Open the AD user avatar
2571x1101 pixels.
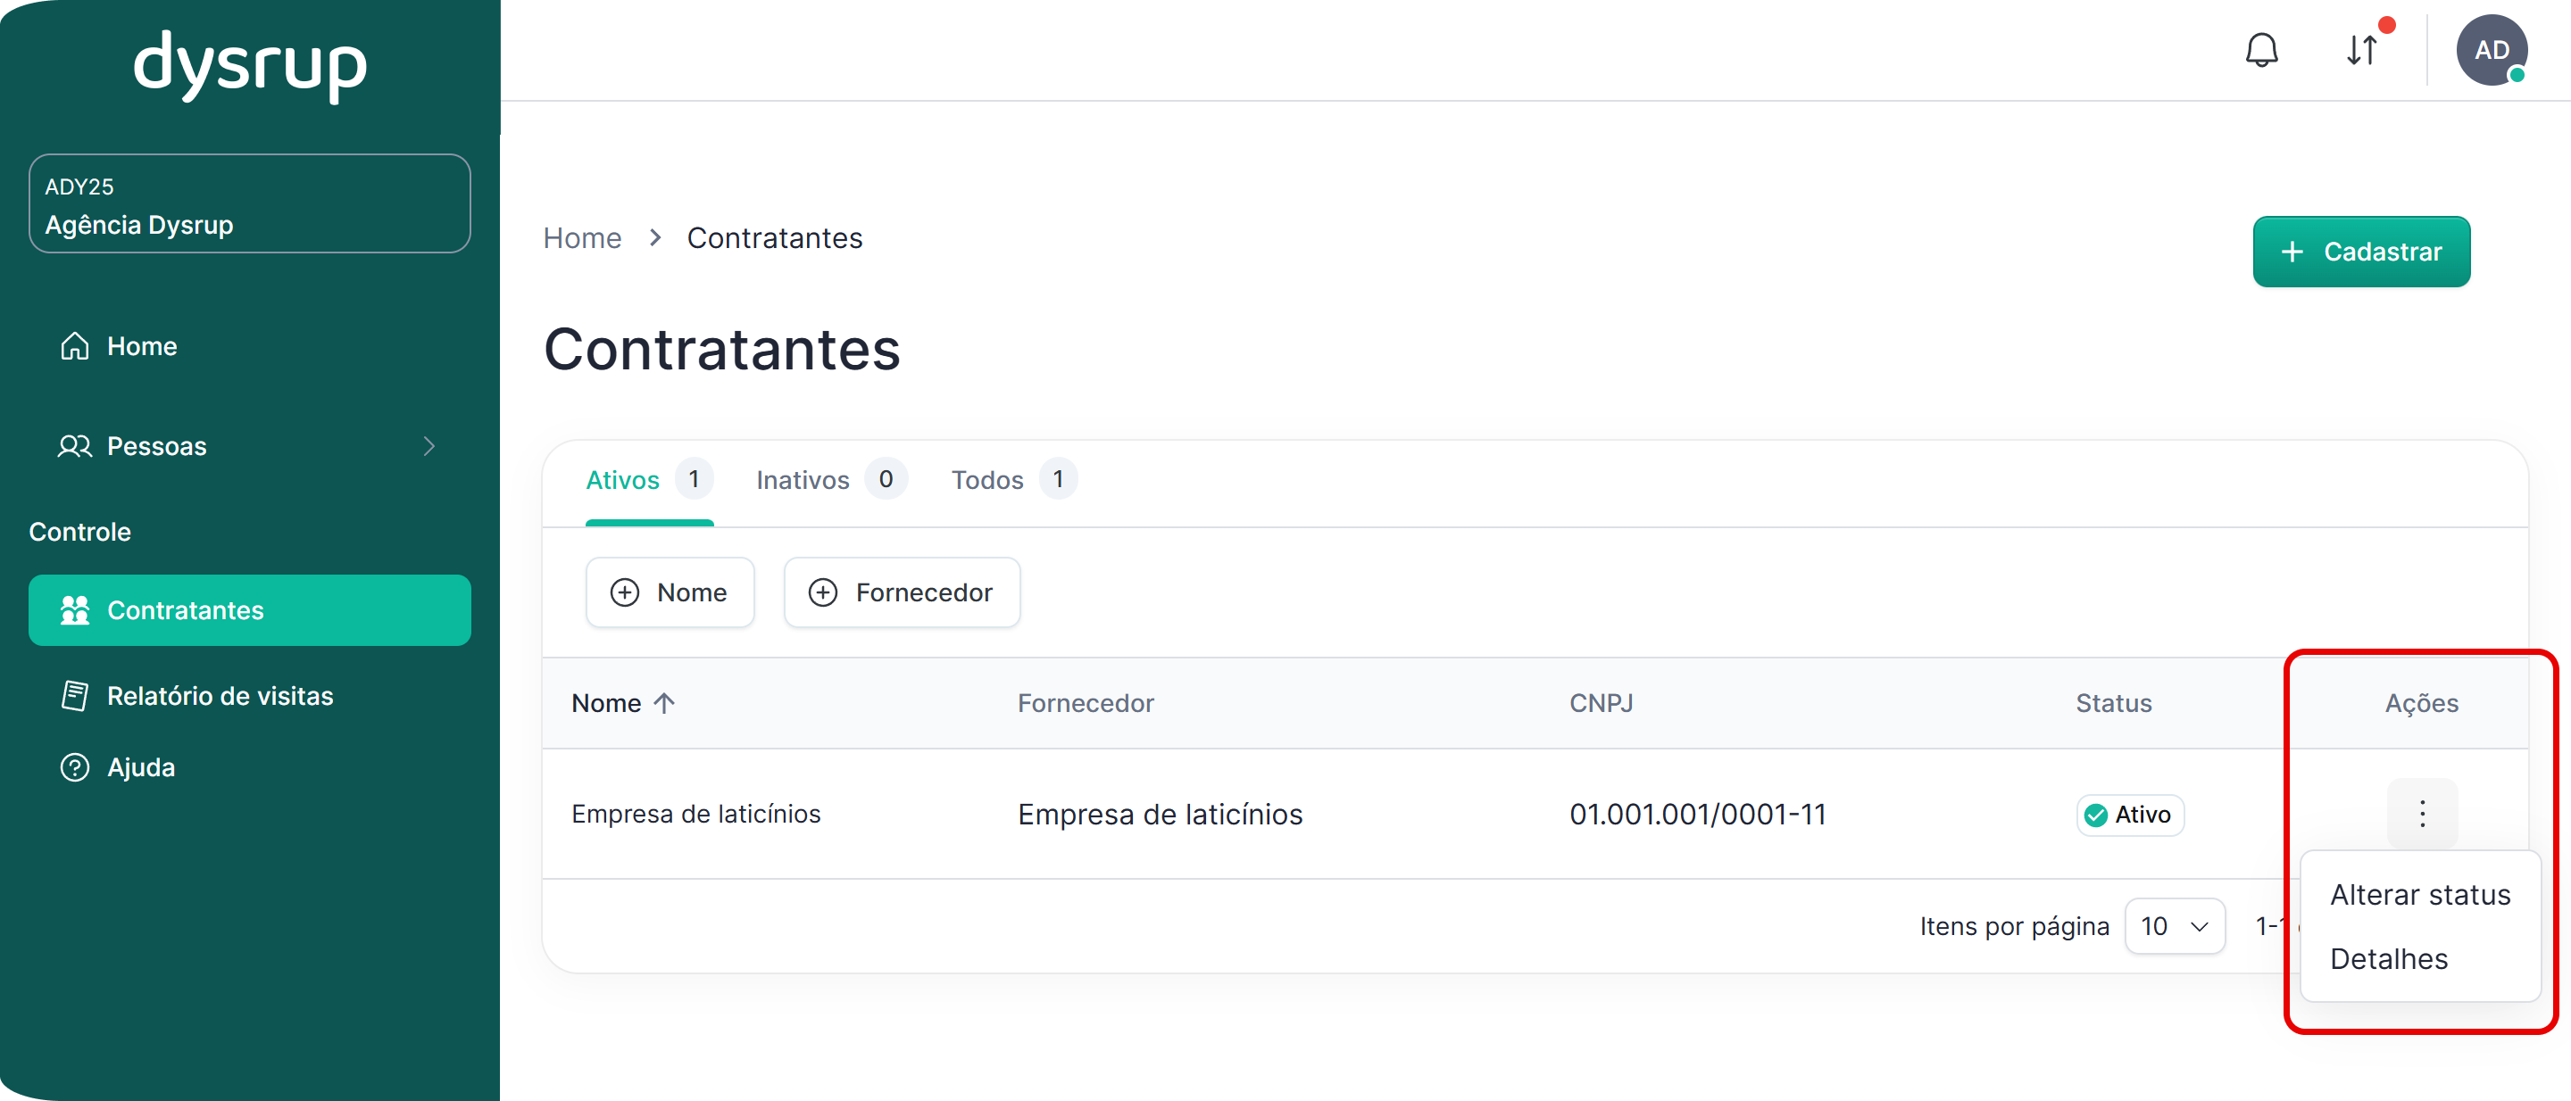click(2492, 50)
